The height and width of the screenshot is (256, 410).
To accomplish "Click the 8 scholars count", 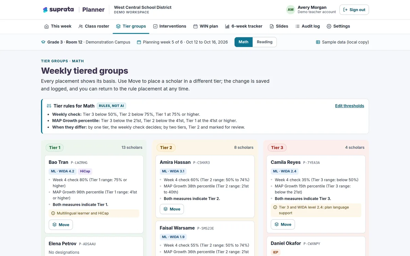I will coord(244,147).
